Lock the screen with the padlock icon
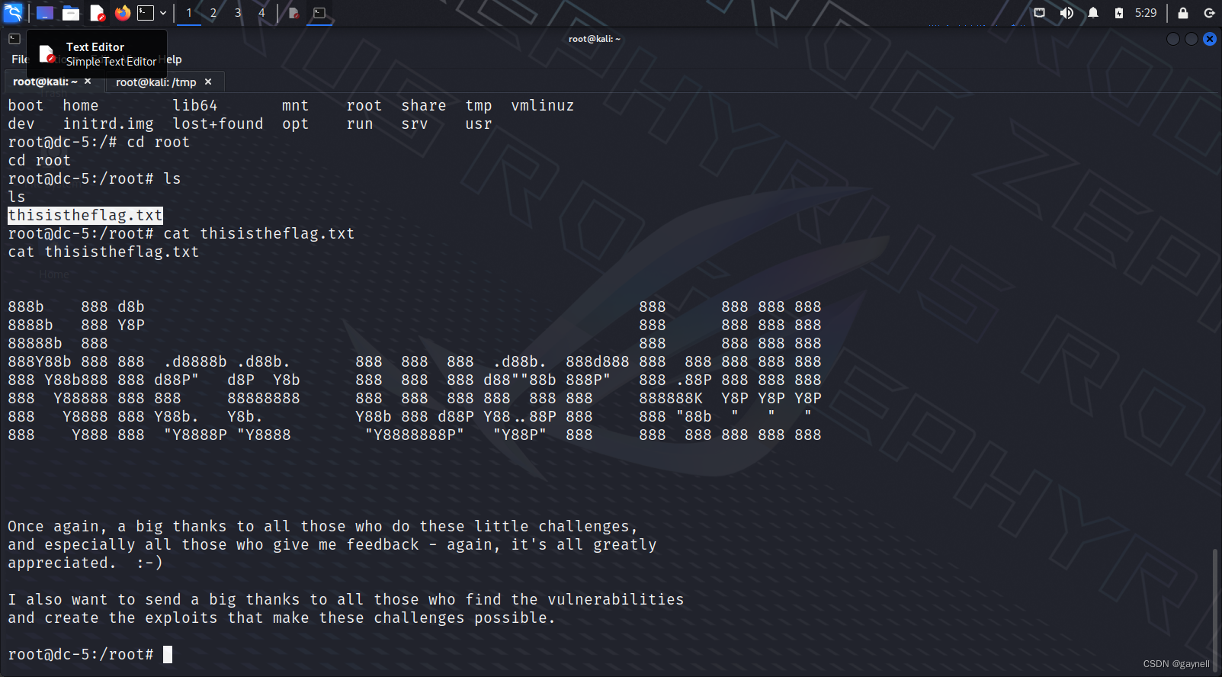 pyautogui.click(x=1183, y=13)
